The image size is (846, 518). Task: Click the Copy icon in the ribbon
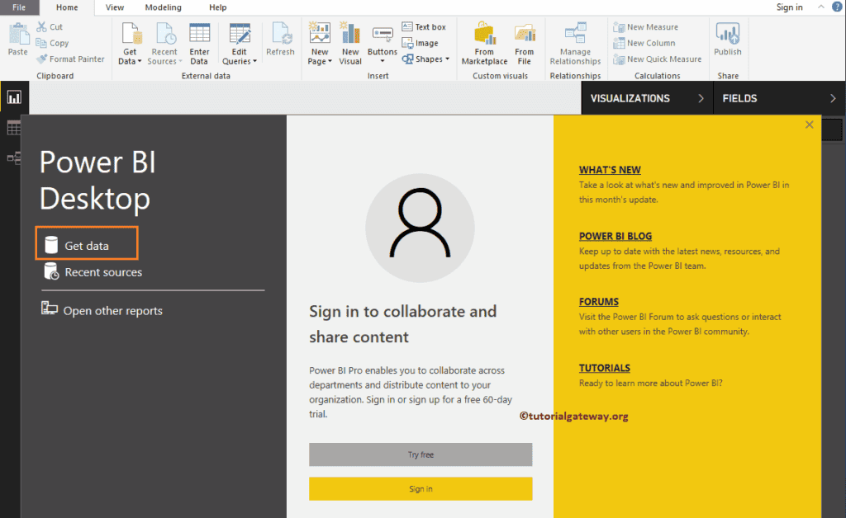(x=41, y=43)
